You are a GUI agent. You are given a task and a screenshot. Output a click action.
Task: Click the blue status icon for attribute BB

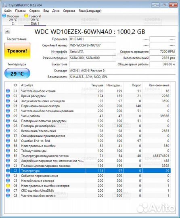tap(8, 146)
